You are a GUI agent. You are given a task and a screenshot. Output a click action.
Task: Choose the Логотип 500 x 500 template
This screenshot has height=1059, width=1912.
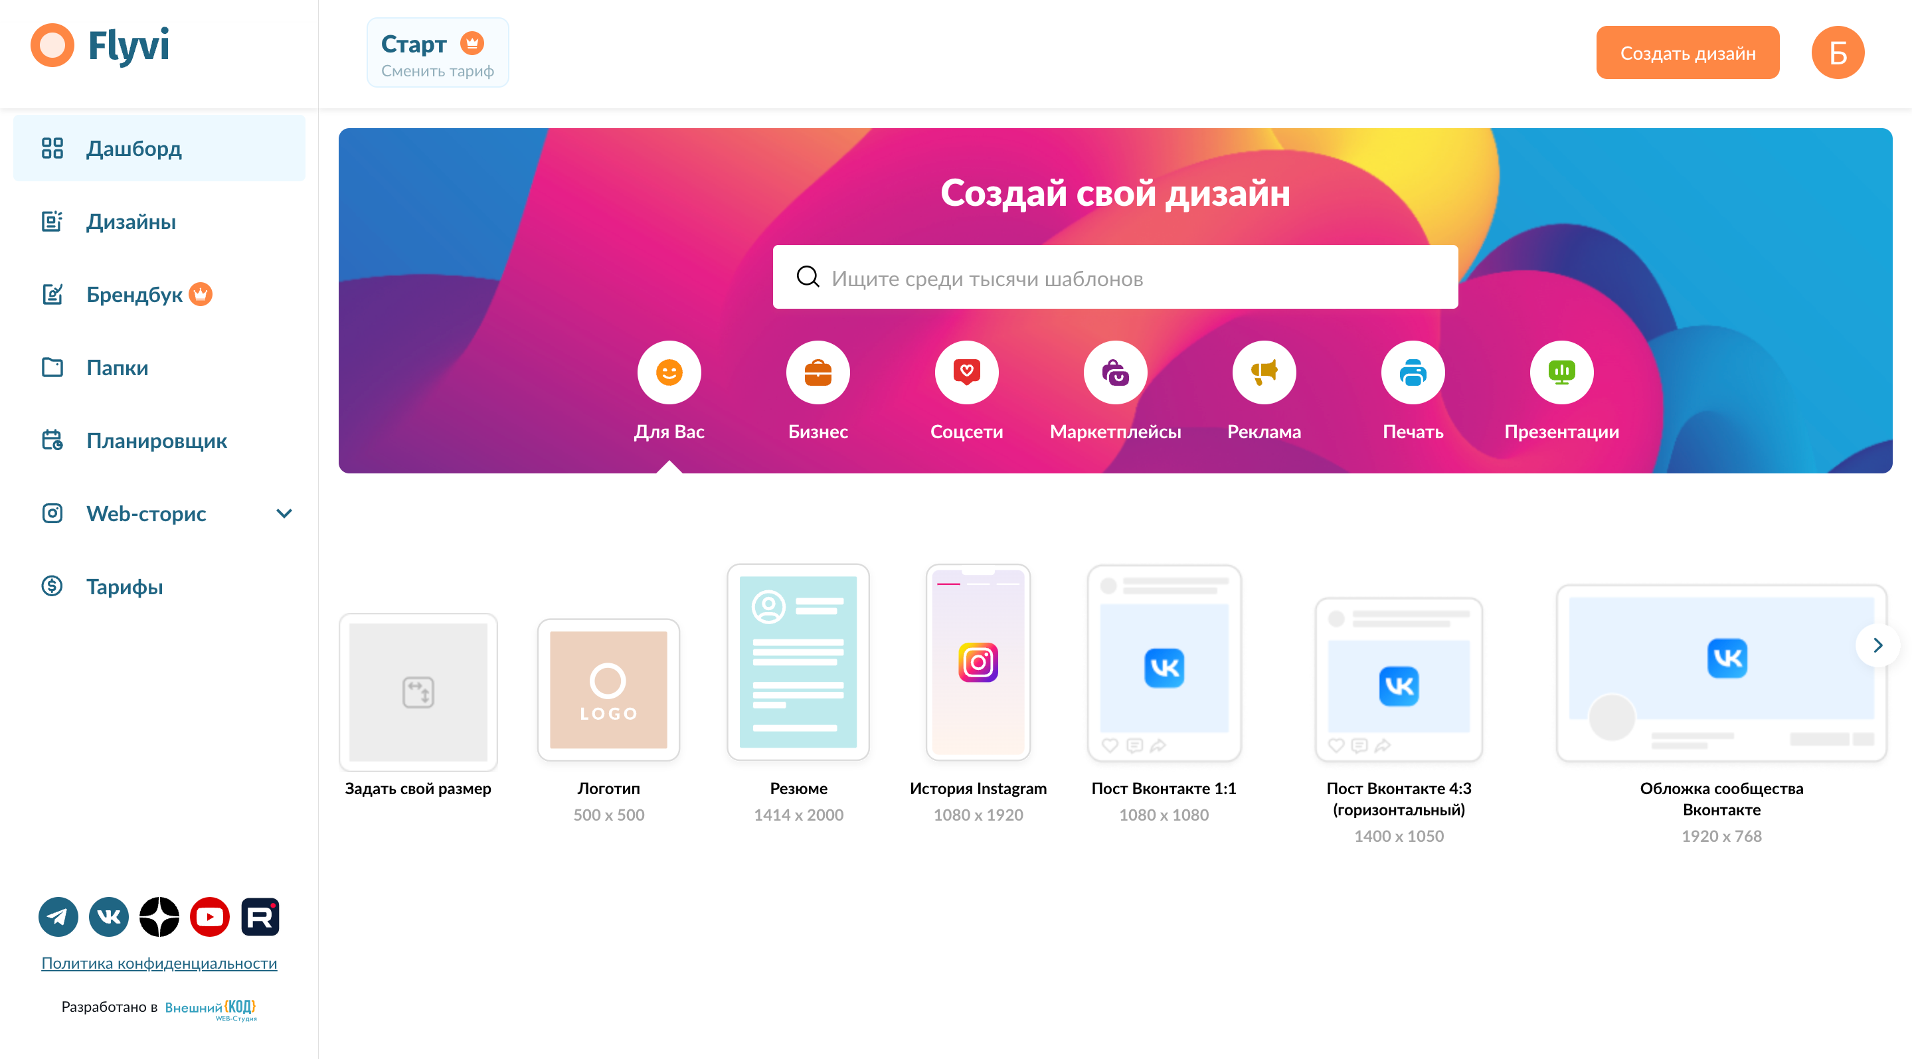tap(608, 690)
